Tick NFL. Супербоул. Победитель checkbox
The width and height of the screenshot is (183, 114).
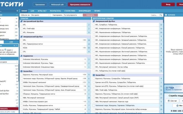[94, 25]
